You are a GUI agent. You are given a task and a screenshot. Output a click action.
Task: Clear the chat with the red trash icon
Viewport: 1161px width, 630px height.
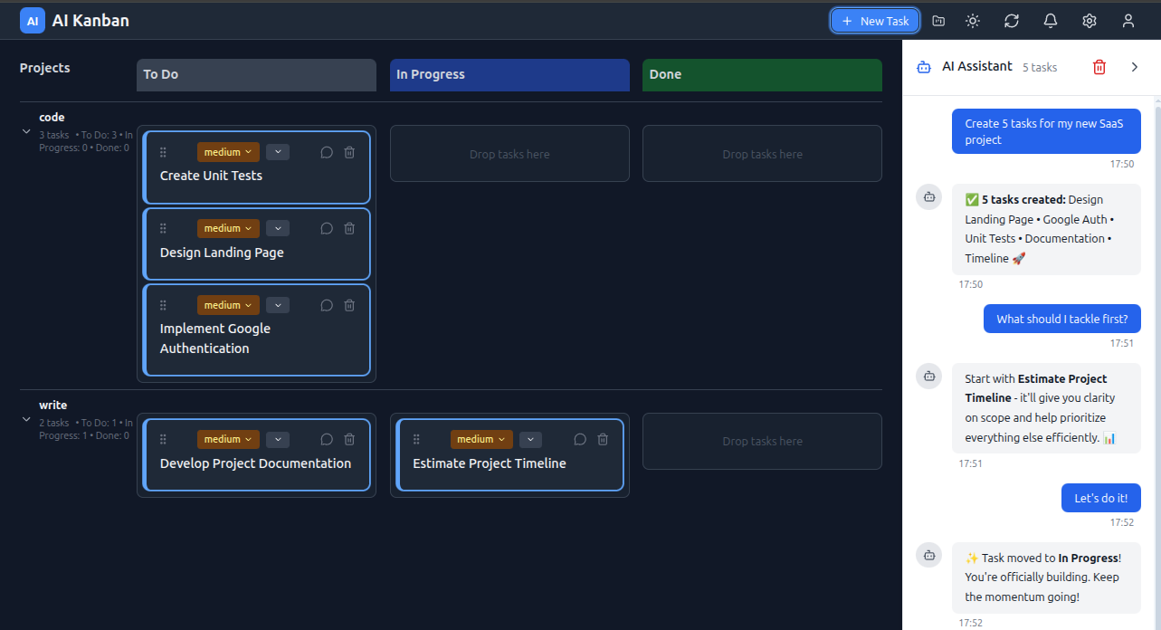click(1099, 66)
